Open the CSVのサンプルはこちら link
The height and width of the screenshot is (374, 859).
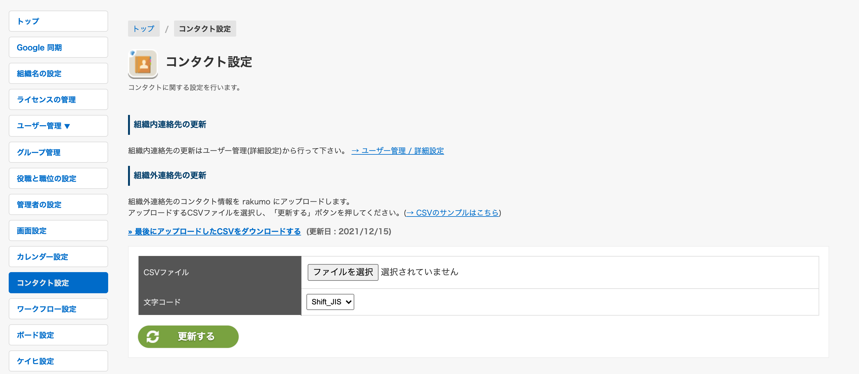click(452, 213)
